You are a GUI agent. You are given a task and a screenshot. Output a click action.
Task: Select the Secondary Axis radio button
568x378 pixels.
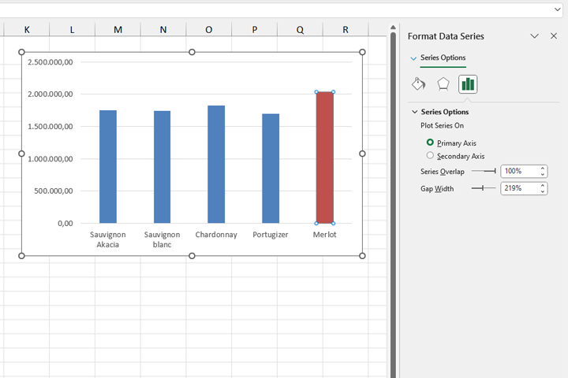pyautogui.click(x=430, y=156)
